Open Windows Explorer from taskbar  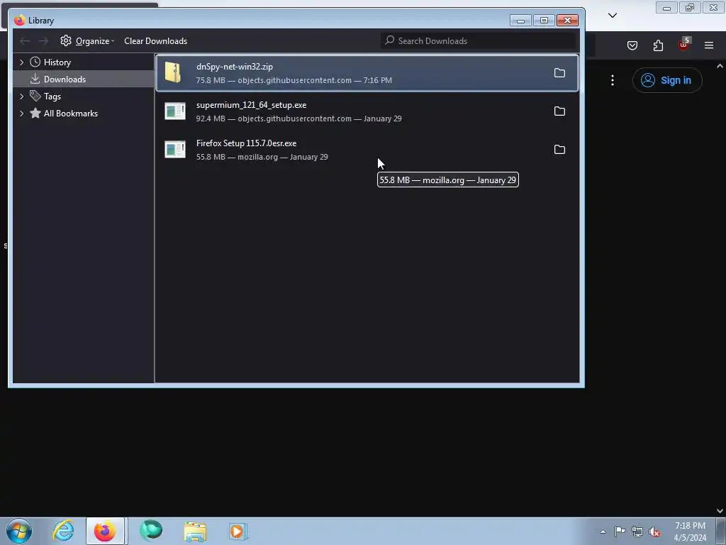[x=195, y=531]
